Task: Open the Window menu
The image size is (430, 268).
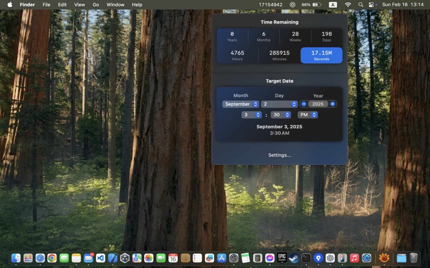Action: [x=116, y=5]
